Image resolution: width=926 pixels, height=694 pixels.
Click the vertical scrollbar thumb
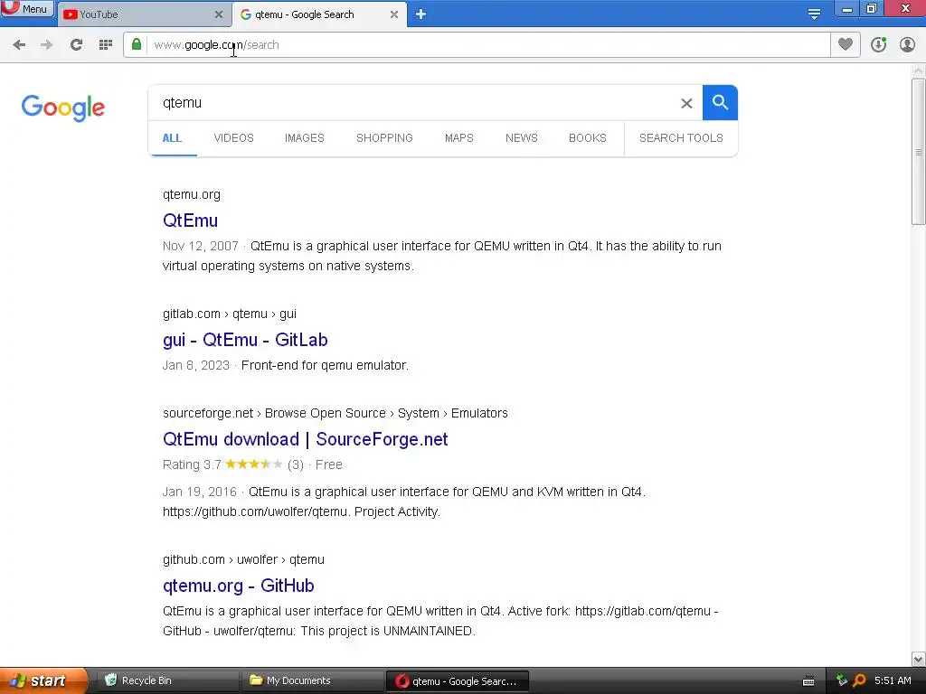pyautogui.click(x=919, y=152)
